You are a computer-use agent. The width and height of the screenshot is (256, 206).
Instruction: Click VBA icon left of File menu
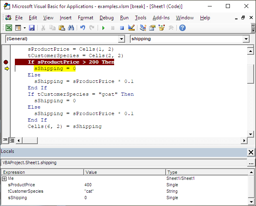(x=8, y=17)
